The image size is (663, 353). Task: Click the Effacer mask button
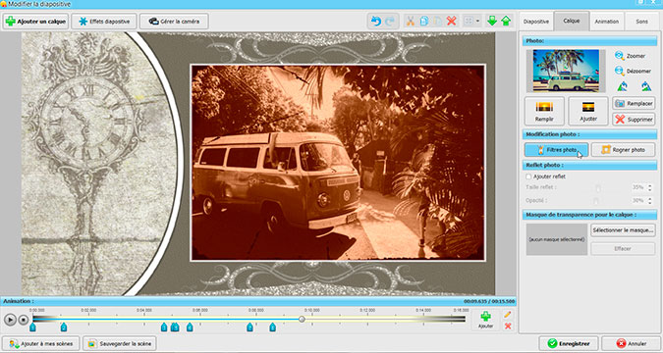[x=624, y=249]
